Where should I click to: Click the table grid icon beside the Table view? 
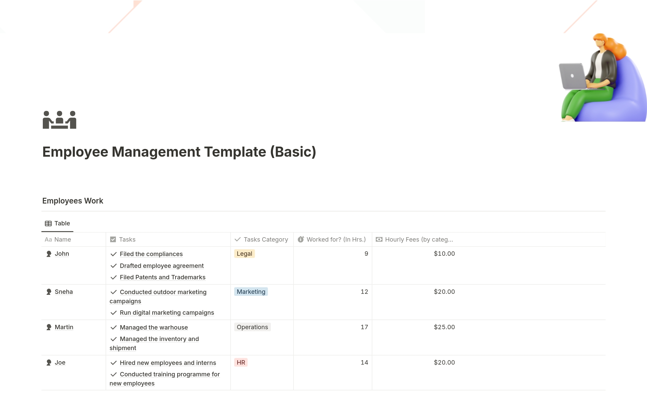pos(48,223)
